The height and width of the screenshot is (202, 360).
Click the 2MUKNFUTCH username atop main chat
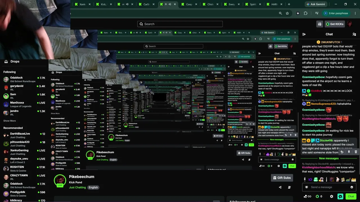330,42
